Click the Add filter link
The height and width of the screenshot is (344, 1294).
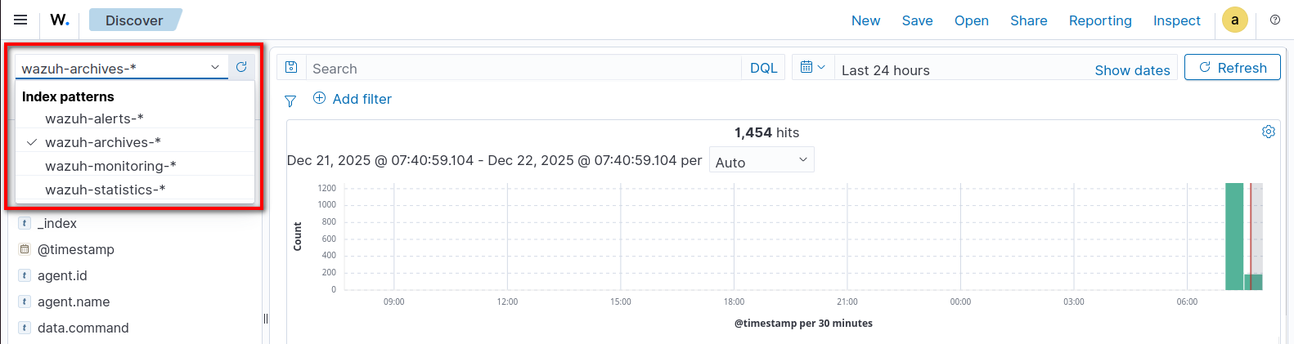[353, 99]
